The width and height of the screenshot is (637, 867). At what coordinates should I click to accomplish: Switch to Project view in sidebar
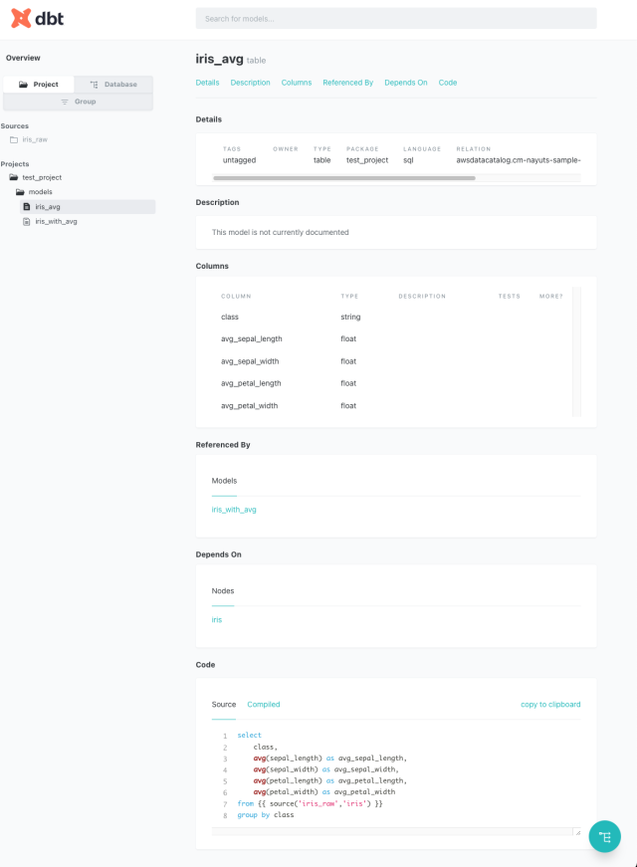(40, 85)
